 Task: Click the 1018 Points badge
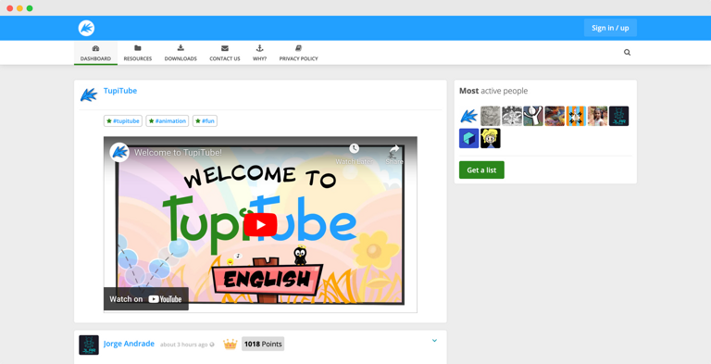(263, 344)
